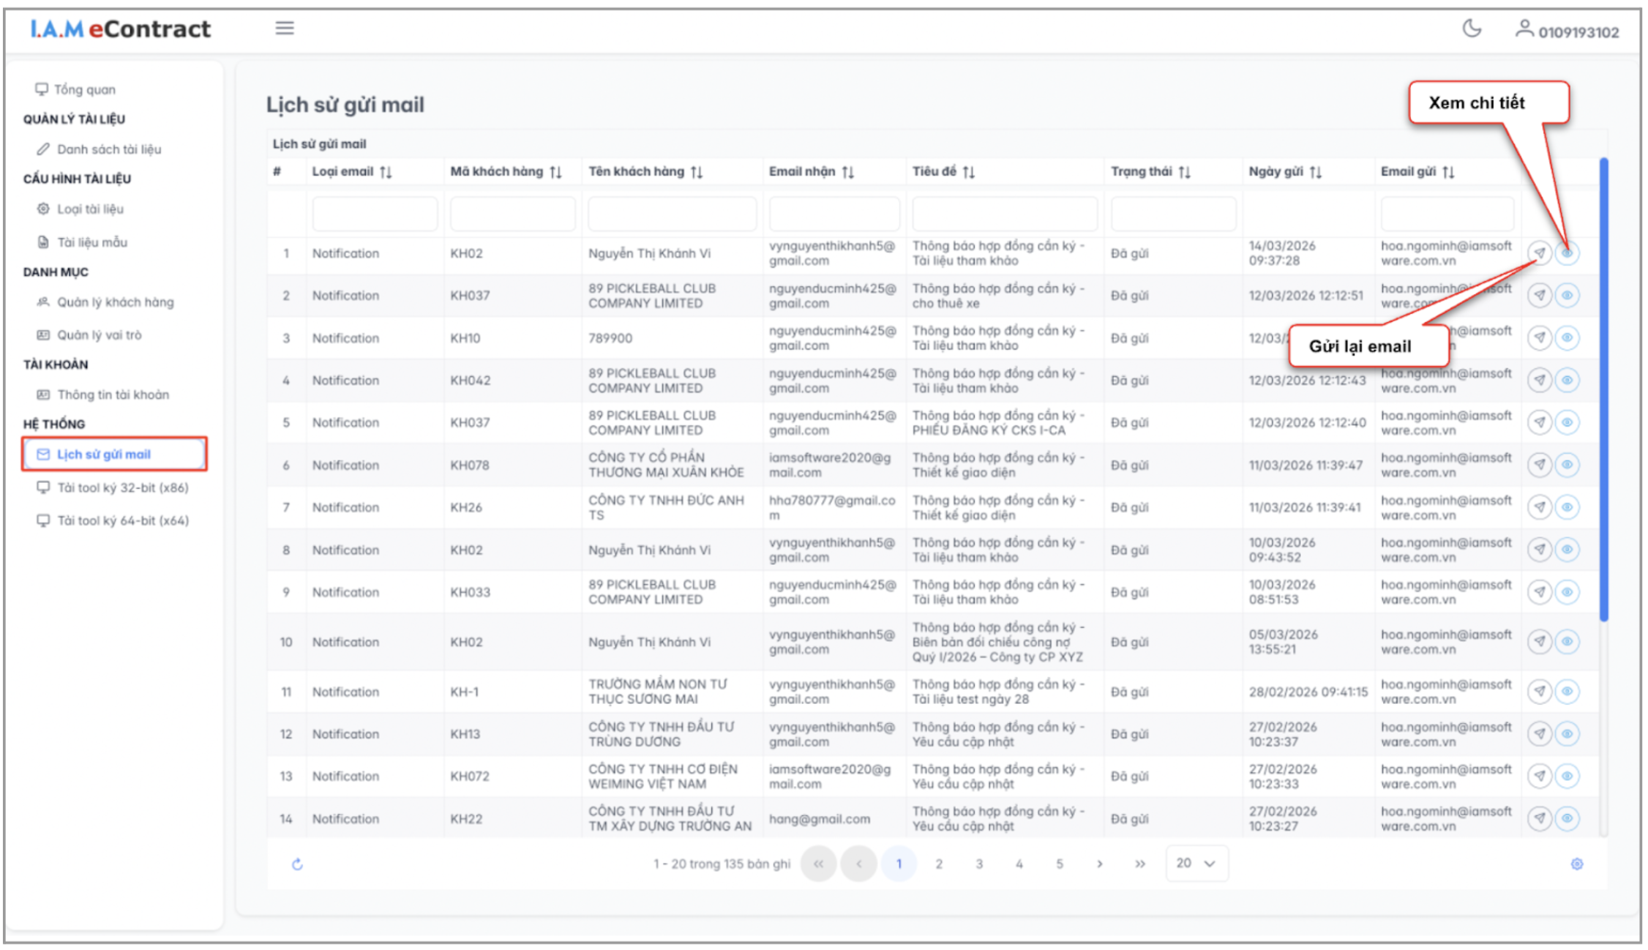Viewport: 1648px width, 950px height.
Task: Open table settings gear at bottom right
Action: [1577, 864]
